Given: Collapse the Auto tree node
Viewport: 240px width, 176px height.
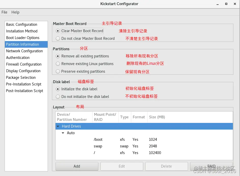Looking at the screenshot, I should tap(63, 133).
